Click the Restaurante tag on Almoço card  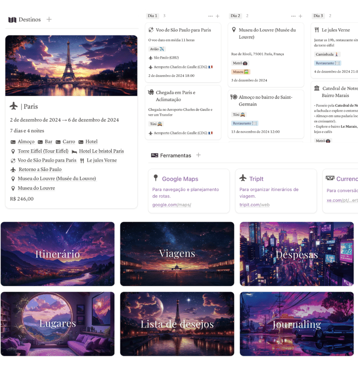pos(245,123)
